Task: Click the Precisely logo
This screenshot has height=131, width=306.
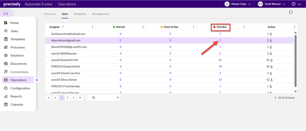Action: pyautogui.click(x=12, y=4)
